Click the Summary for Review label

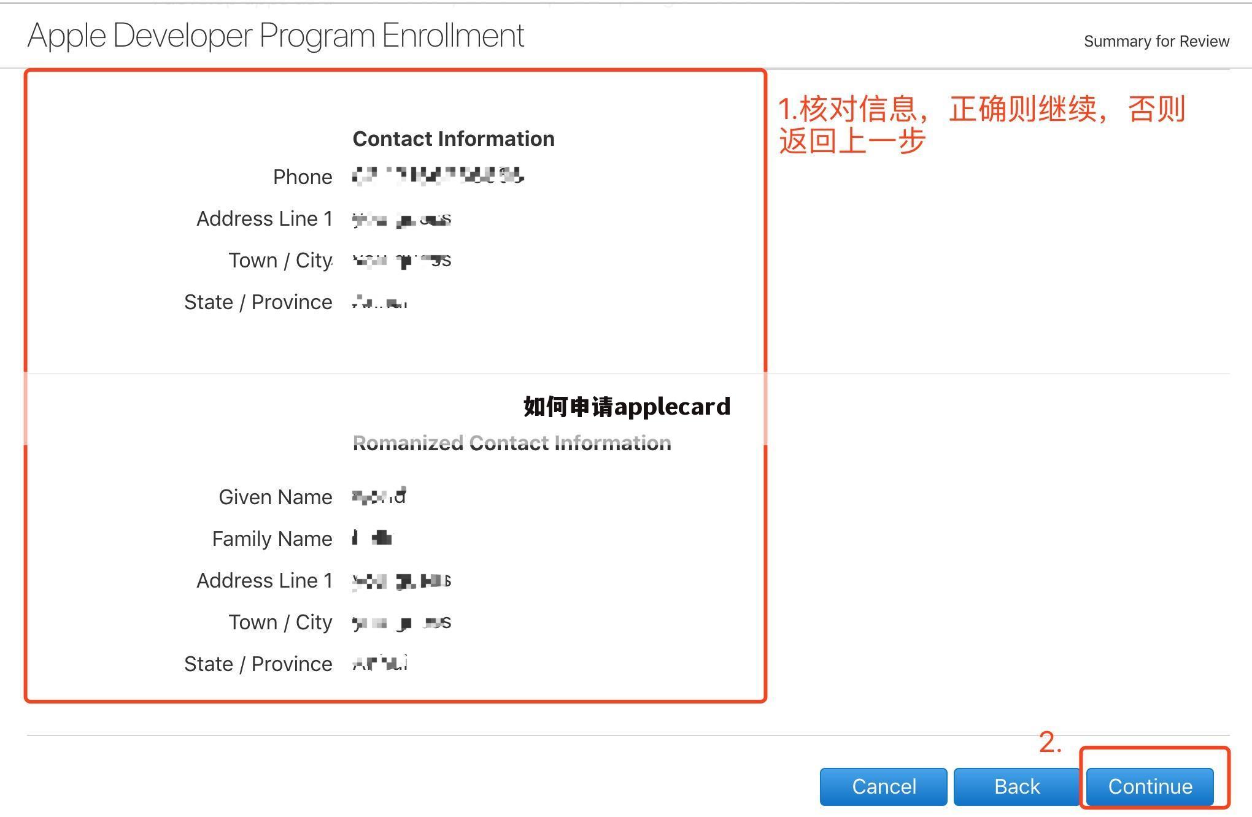1156,41
